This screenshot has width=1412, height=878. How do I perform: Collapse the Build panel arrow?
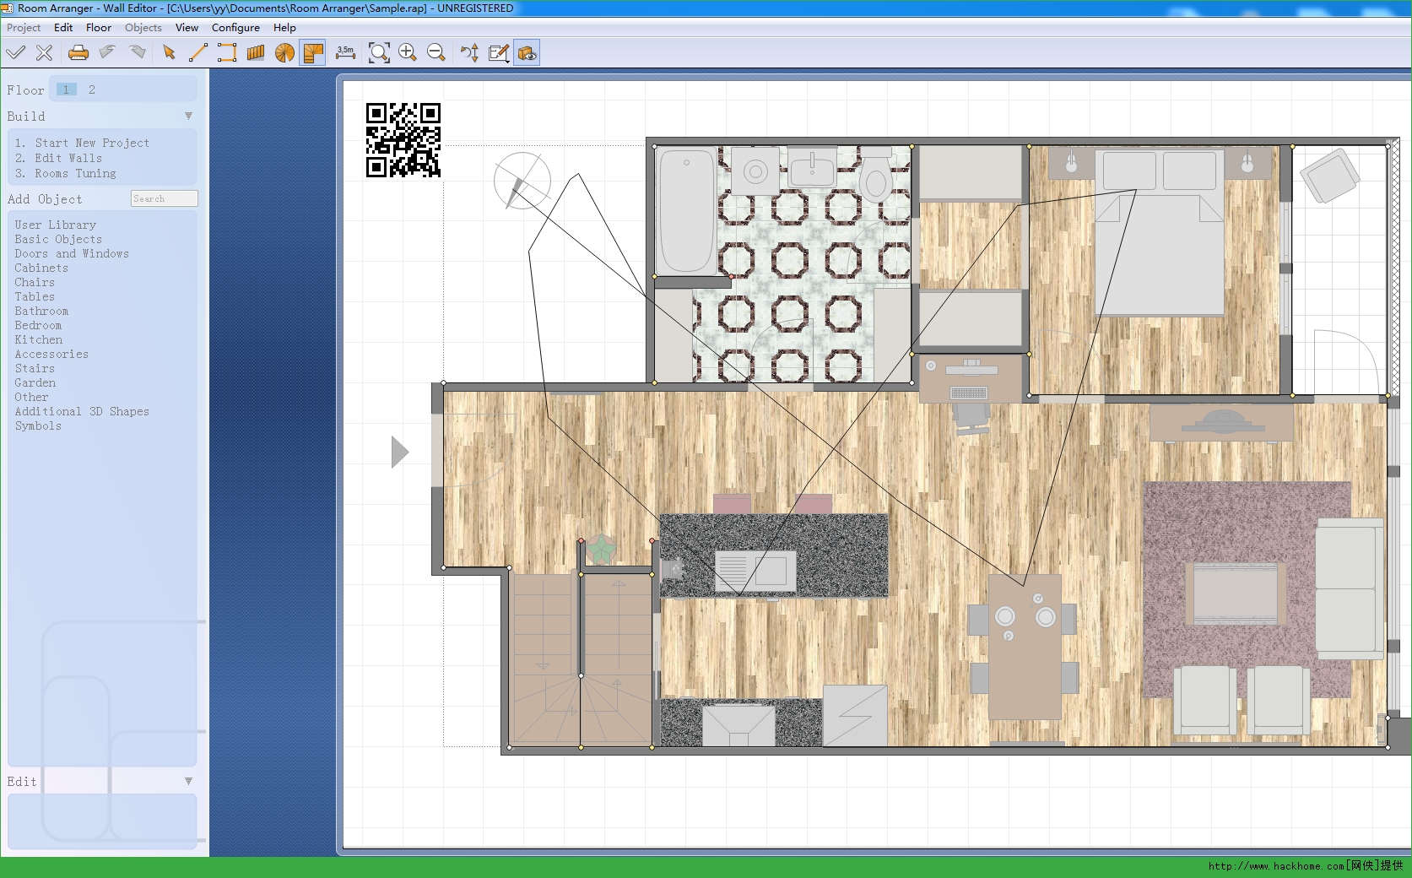click(188, 116)
